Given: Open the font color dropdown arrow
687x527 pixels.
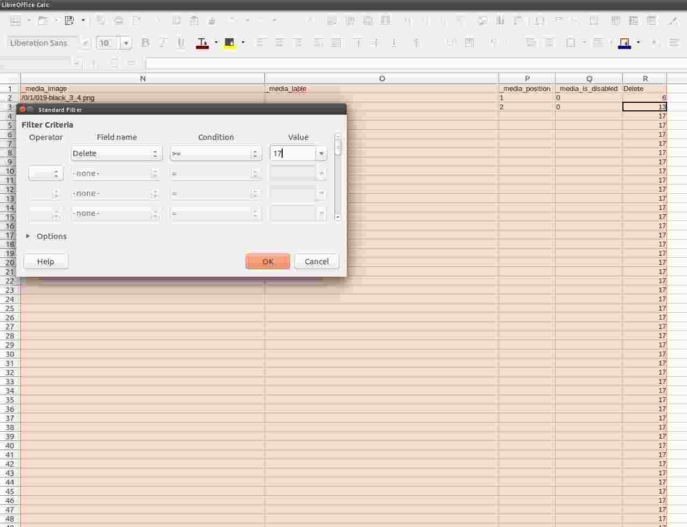Looking at the screenshot, I should tap(216, 43).
